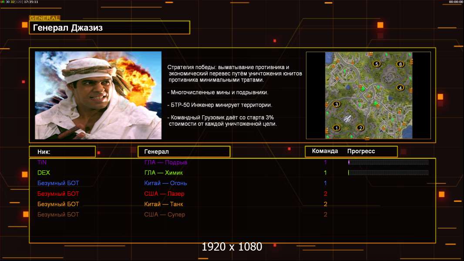Click DEX player's loading progress bar

388,173
